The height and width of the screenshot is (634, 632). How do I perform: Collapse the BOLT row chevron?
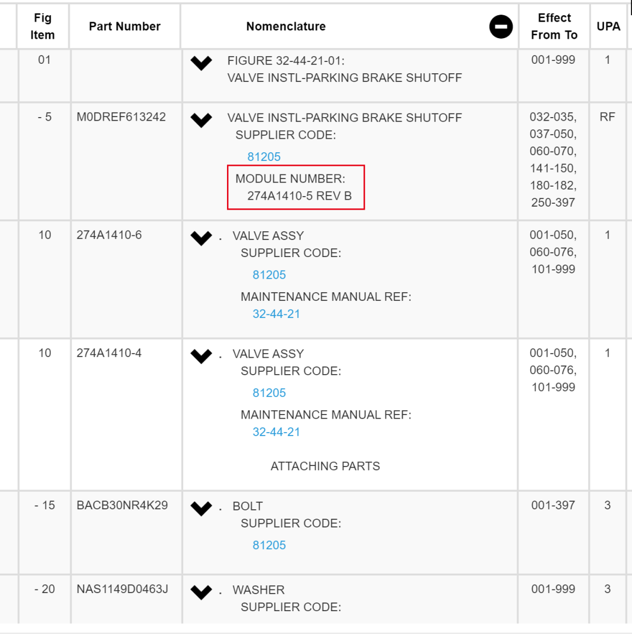click(201, 509)
